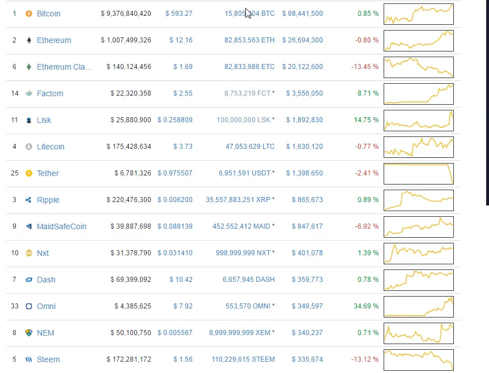489x373 pixels.
Task: View Nxt price sparkline chart
Action: (x=419, y=254)
